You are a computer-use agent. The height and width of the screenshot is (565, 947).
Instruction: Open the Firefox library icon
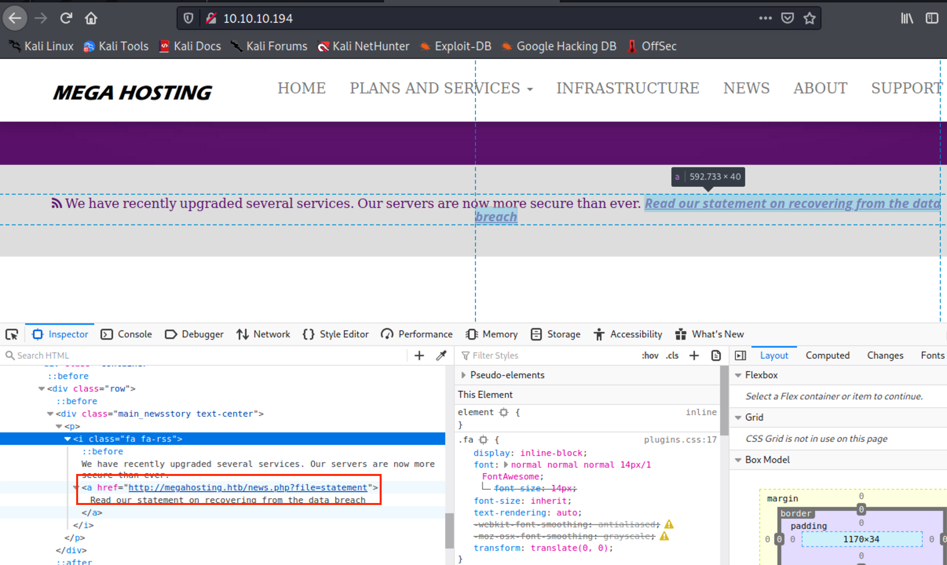point(907,18)
